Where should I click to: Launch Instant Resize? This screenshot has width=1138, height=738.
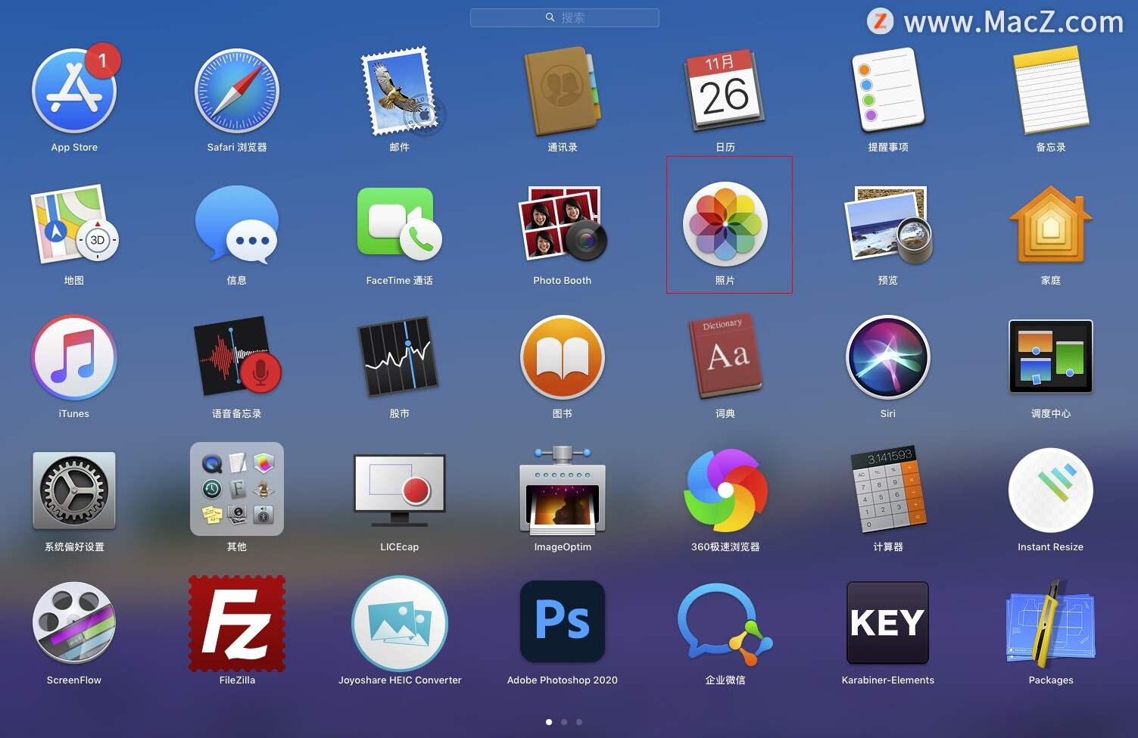pyautogui.click(x=1051, y=490)
